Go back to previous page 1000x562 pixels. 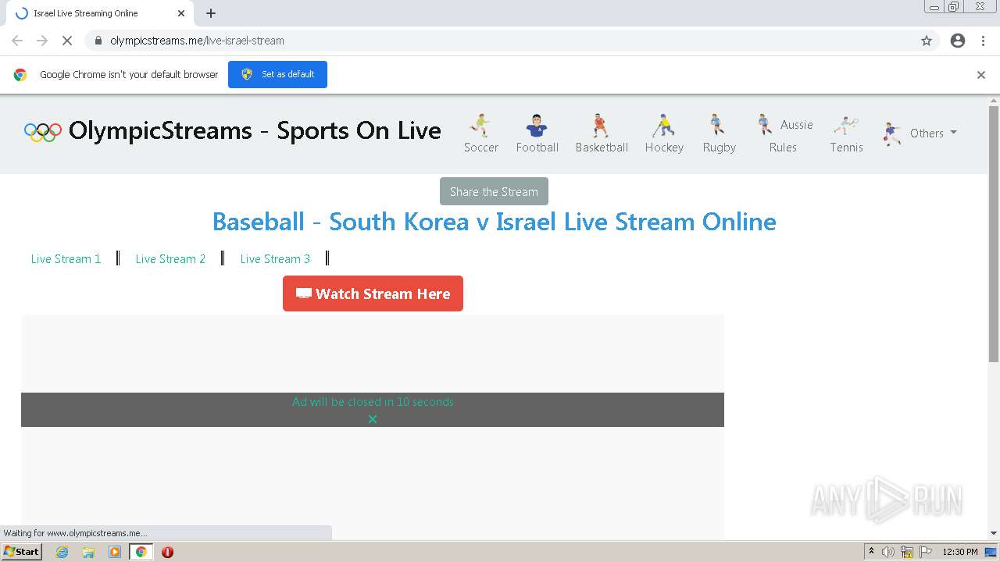(x=17, y=41)
